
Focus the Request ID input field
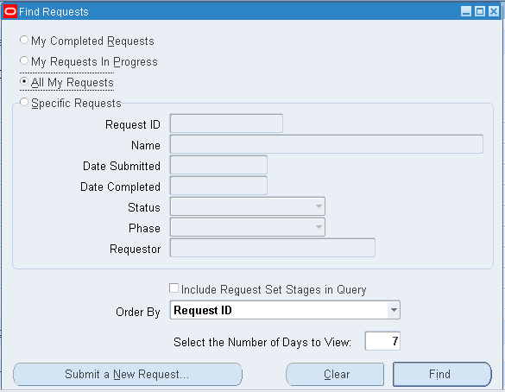[x=226, y=123]
